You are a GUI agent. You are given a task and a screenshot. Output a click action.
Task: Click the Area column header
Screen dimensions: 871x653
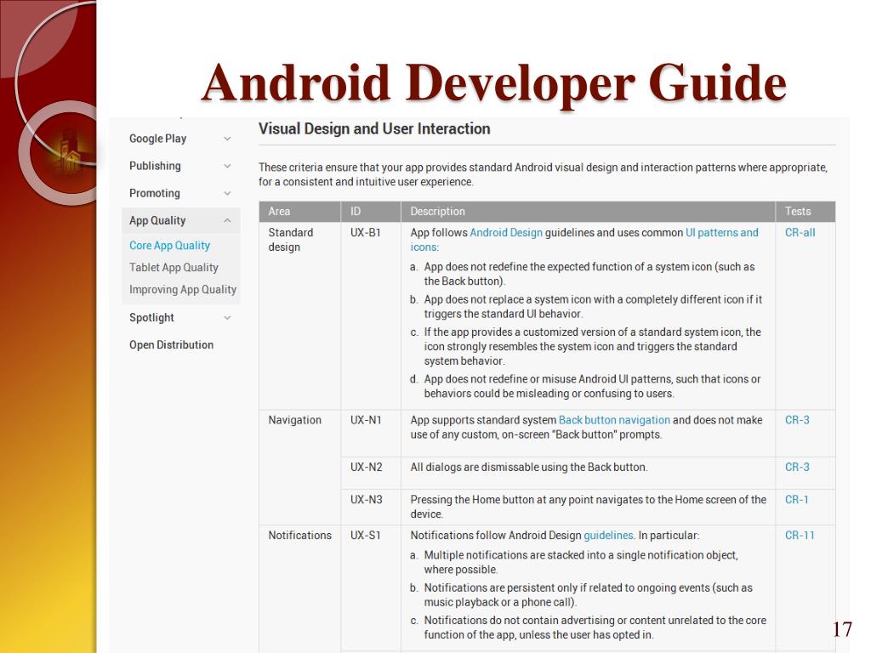click(x=300, y=212)
